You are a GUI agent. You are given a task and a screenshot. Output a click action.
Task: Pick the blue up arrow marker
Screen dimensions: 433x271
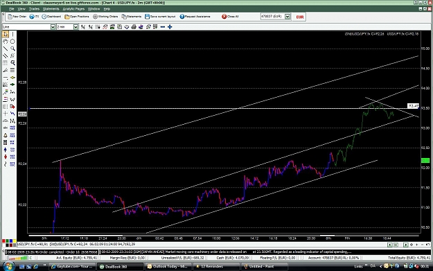point(6,150)
